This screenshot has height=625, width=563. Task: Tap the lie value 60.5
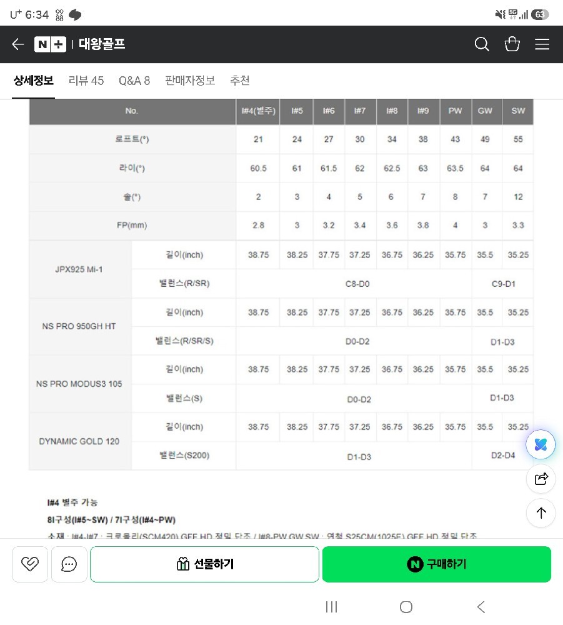pos(258,168)
